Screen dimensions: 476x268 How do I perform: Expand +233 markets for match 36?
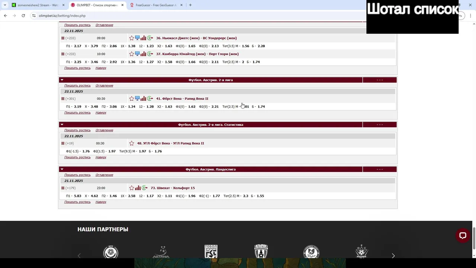[63, 38]
